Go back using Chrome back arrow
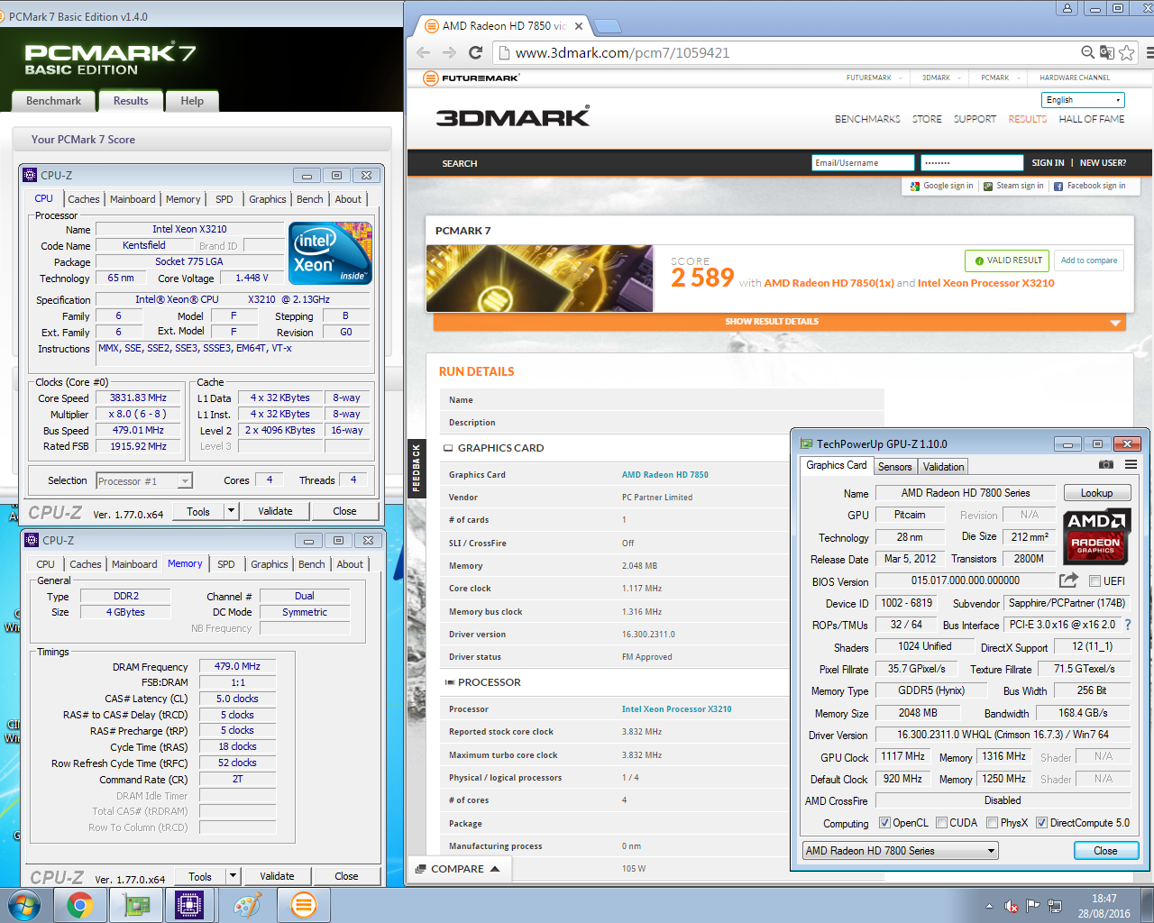This screenshot has width=1154, height=923. tap(424, 52)
